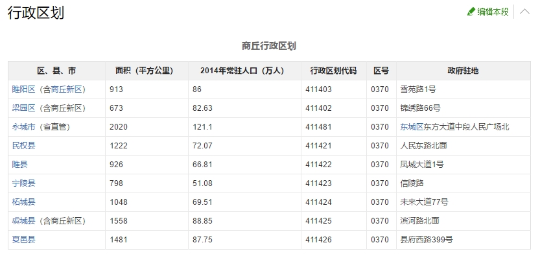Screen dimensions: 540x256
Task: Select population value 51.08
Action: point(202,183)
